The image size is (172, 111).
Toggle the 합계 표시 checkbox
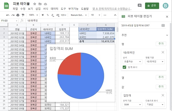(x=124, y=67)
